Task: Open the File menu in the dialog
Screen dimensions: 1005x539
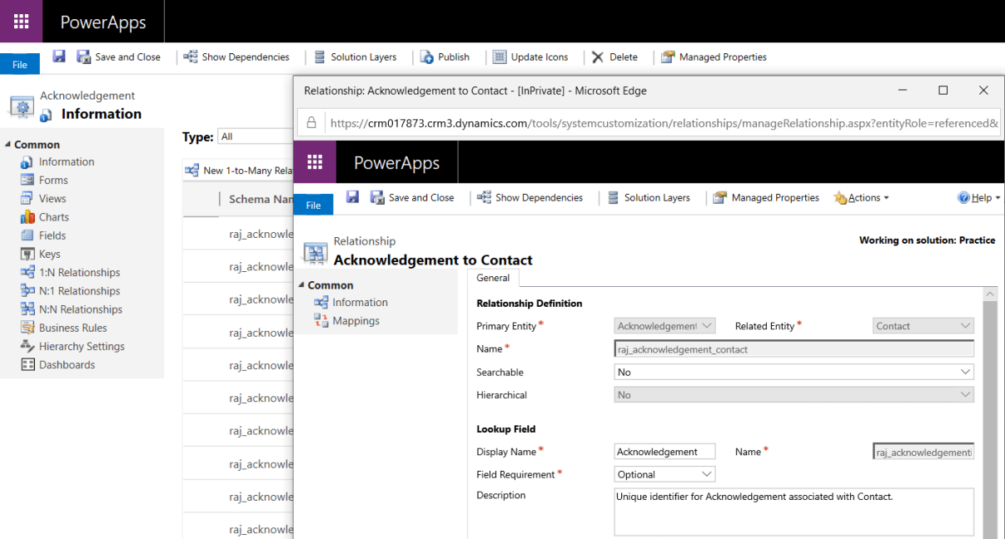Action: 312,204
